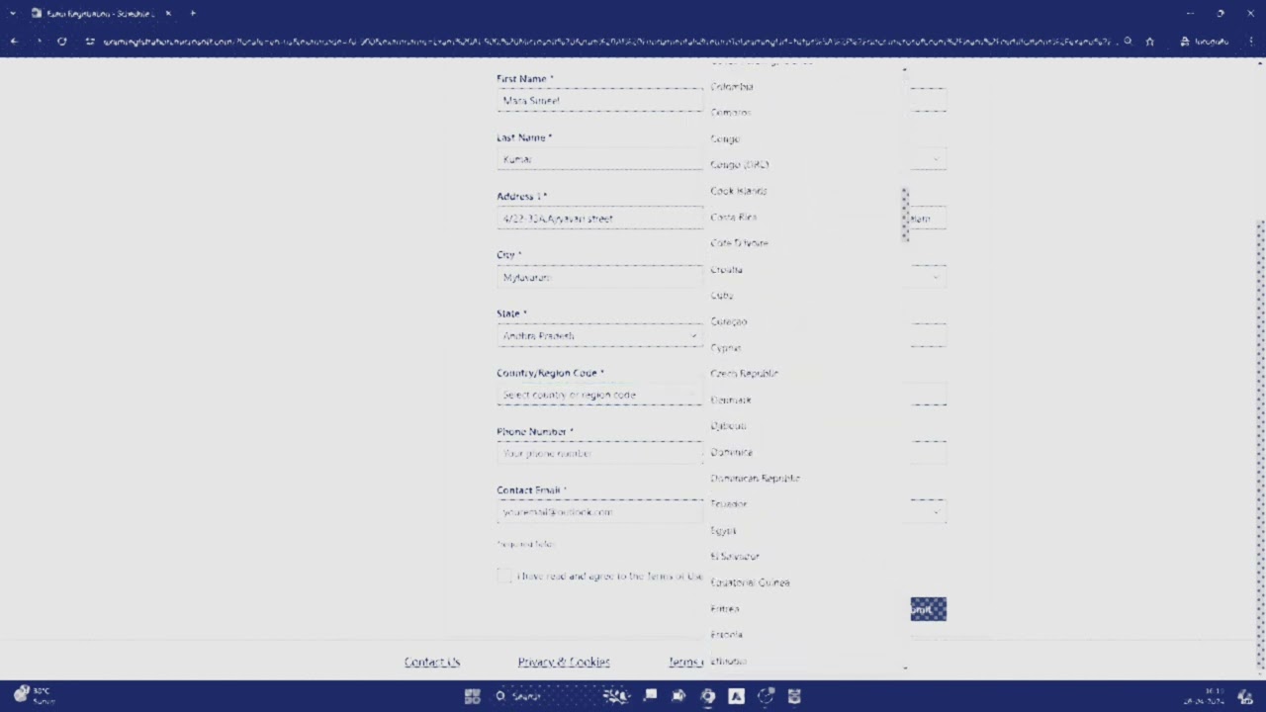Open the State dropdown showing Andhra Pradesh

(x=599, y=336)
